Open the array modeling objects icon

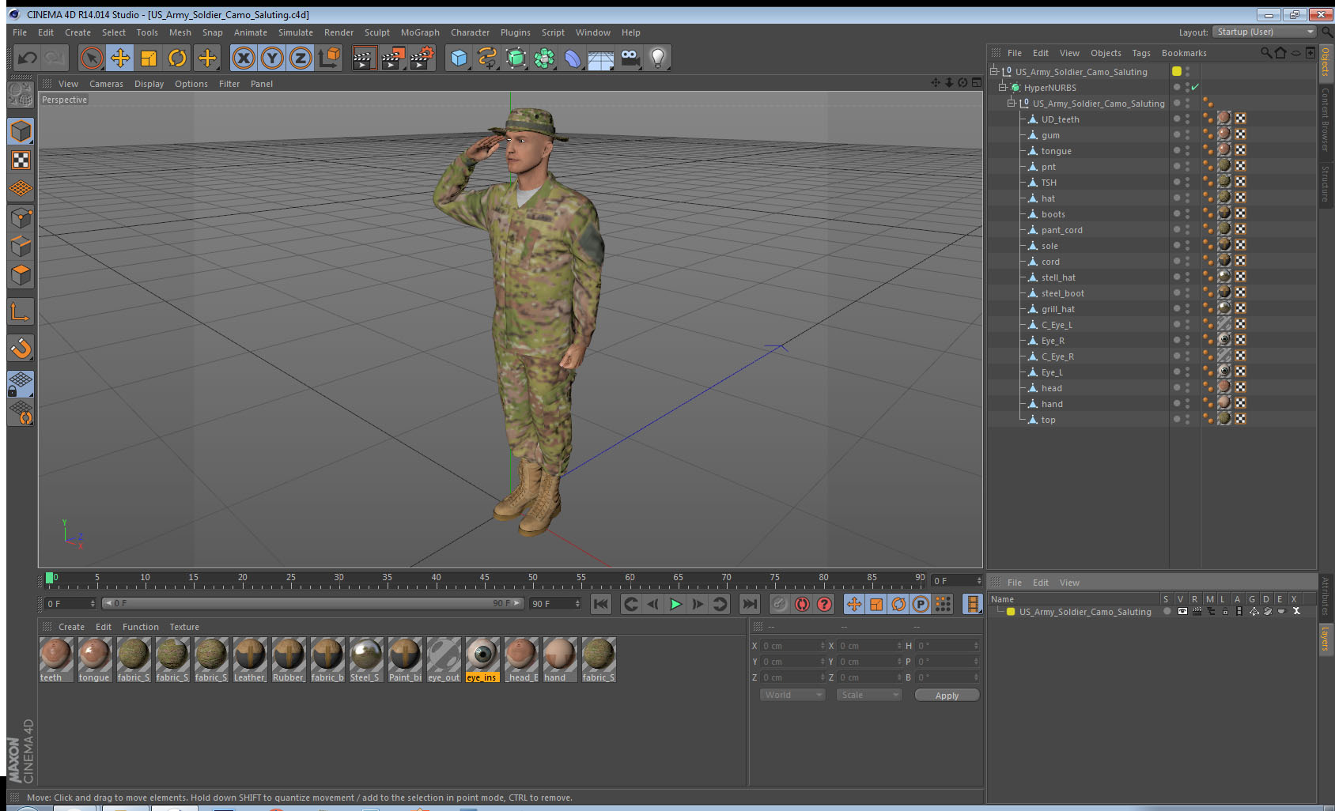point(544,58)
